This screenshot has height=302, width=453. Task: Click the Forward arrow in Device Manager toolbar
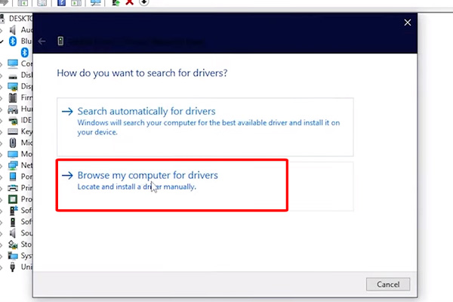(x=4, y=2)
